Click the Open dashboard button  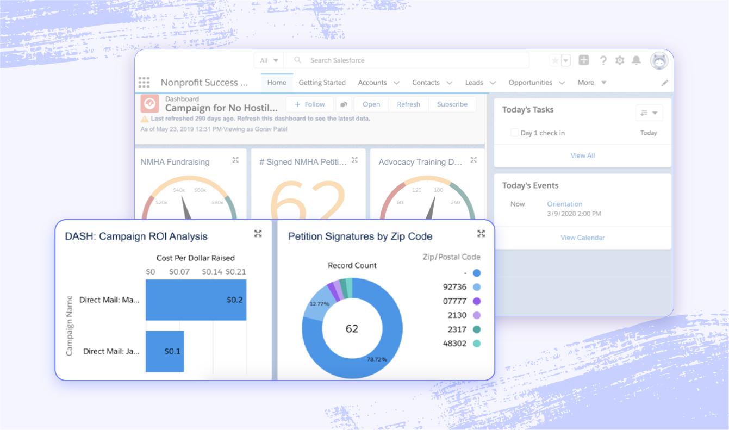(x=371, y=104)
